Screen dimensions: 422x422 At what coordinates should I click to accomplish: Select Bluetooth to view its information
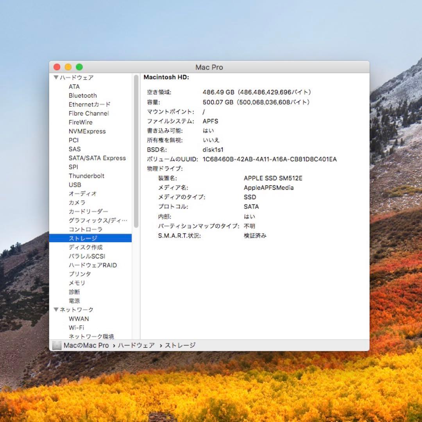[x=82, y=95]
